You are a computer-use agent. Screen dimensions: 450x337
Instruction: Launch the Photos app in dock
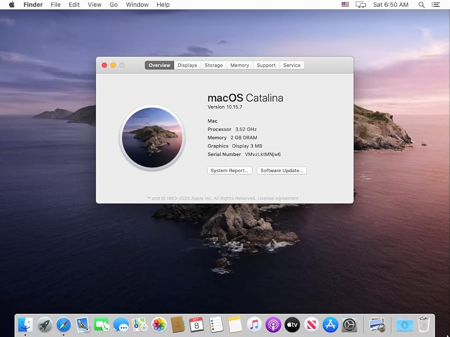[x=159, y=324]
